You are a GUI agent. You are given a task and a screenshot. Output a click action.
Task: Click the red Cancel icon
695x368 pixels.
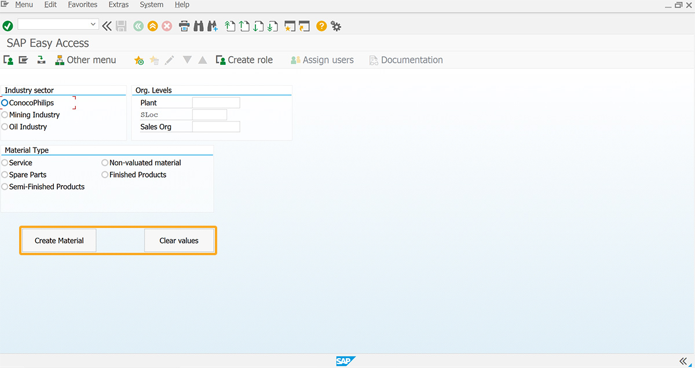167,26
